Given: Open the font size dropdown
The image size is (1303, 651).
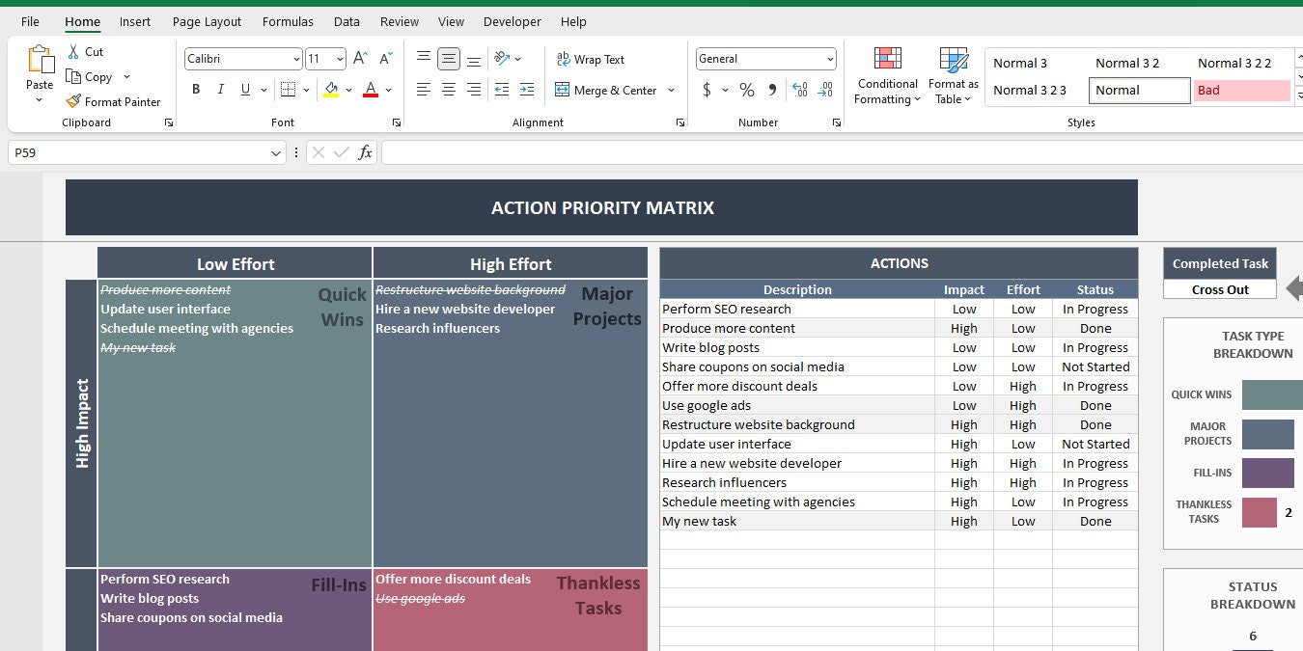Looking at the screenshot, I should click(340, 59).
